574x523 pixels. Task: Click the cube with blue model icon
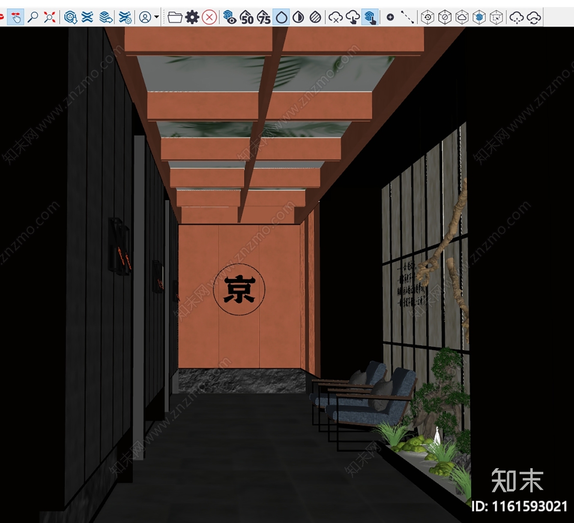point(479,17)
